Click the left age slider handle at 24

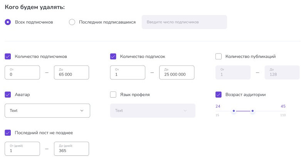click(x=234, y=111)
